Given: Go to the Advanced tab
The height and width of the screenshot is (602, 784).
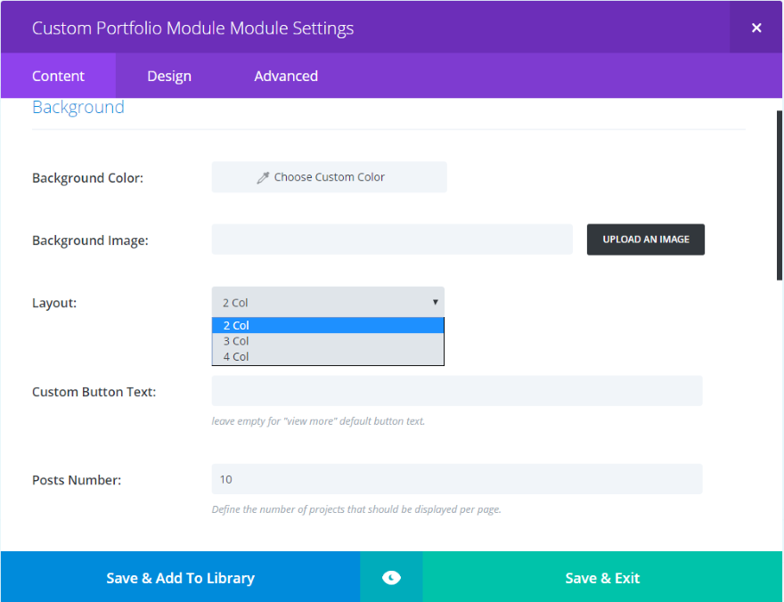Looking at the screenshot, I should click(286, 76).
